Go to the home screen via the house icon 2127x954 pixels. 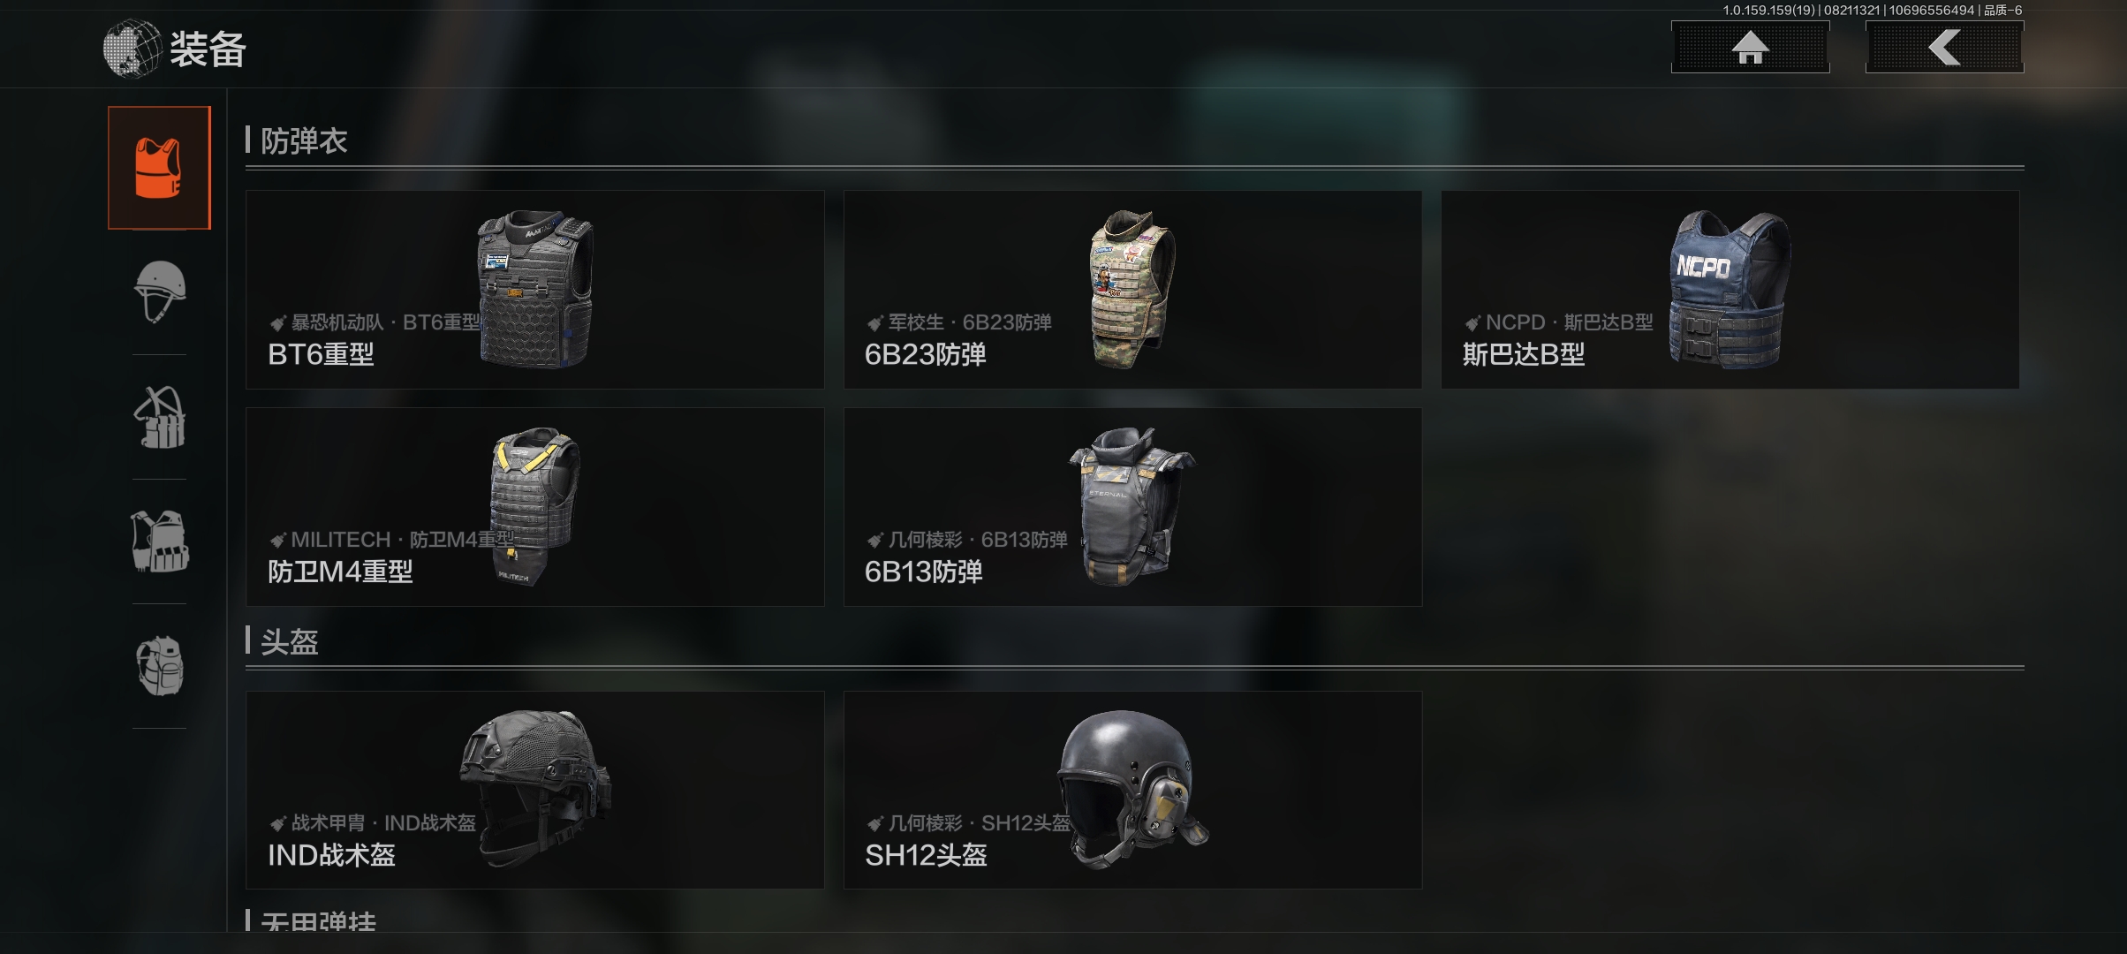pos(1750,48)
